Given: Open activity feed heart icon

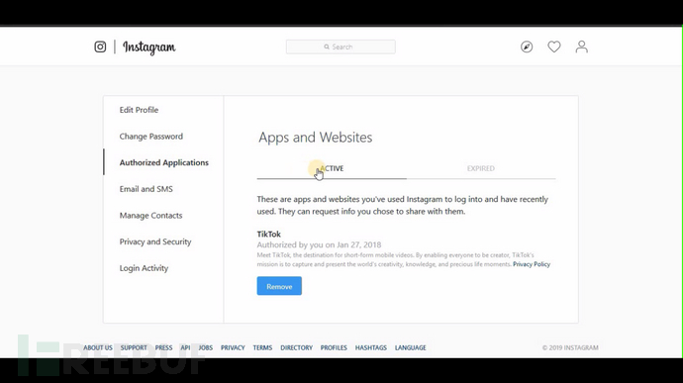Looking at the screenshot, I should pyautogui.click(x=554, y=47).
